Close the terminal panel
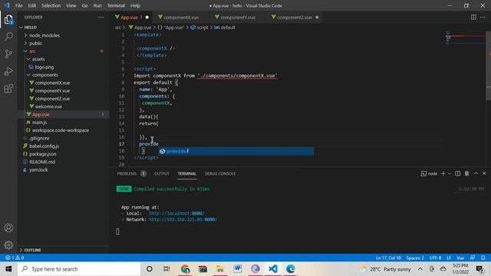Screen dimensions: 491x276 pos(484,173)
